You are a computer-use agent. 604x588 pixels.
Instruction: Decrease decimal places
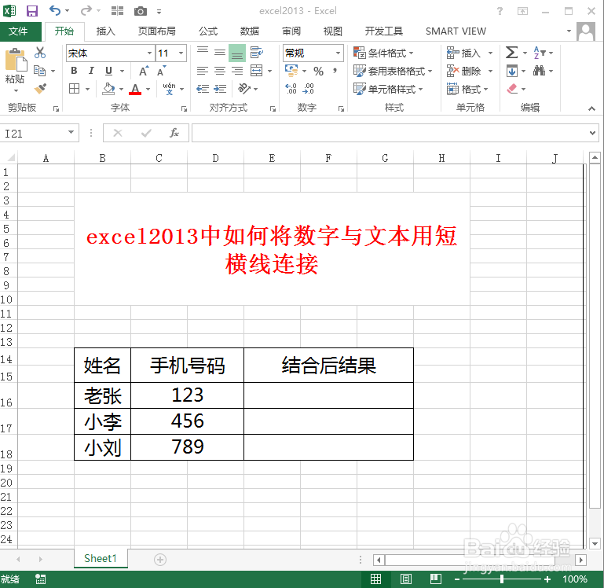[308, 89]
